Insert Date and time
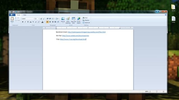Viewport: 179px width, 100px height. (73, 20)
